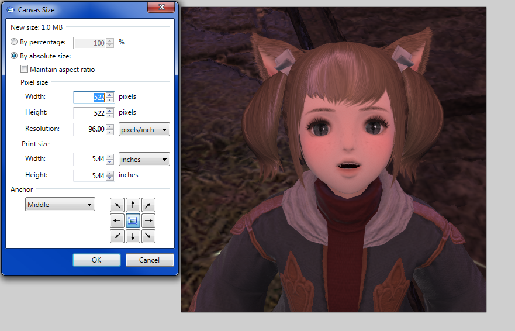This screenshot has height=331, width=515.
Task: Enable Maintain aspect ratio checkbox
Action: (24, 69)
